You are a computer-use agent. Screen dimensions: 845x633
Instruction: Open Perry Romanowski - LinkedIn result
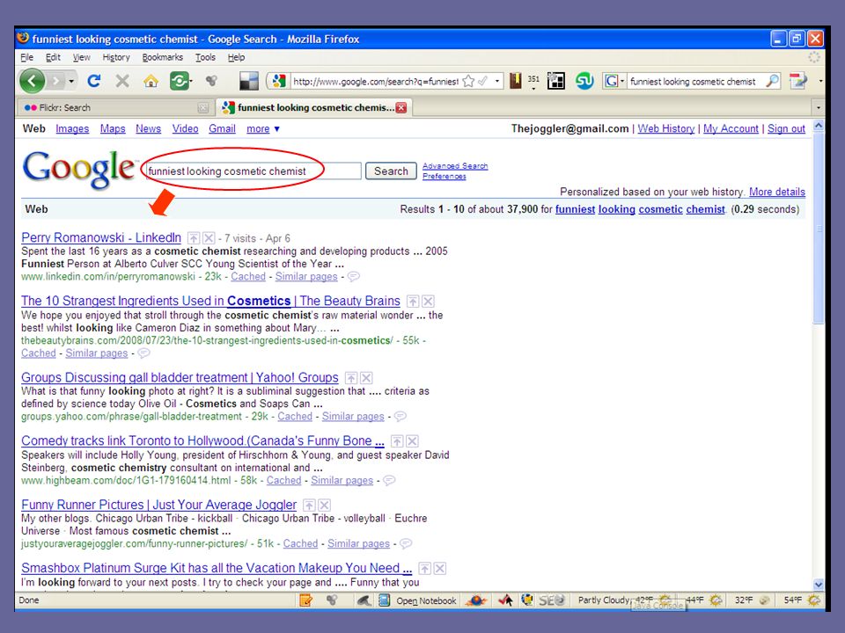(101, 237)
